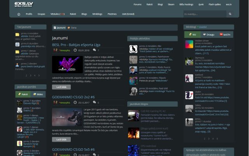Screen dimensions: 249x156
Task: Open Forums in the top navigation
Action: (137, 4)
